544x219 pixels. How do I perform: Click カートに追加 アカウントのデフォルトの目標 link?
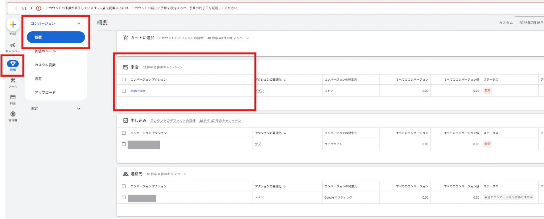pyautogui.click(x=181, y=38)
